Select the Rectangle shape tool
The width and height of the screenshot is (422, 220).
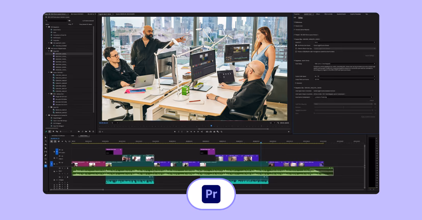pyautogui.click(x=45, y=159)
